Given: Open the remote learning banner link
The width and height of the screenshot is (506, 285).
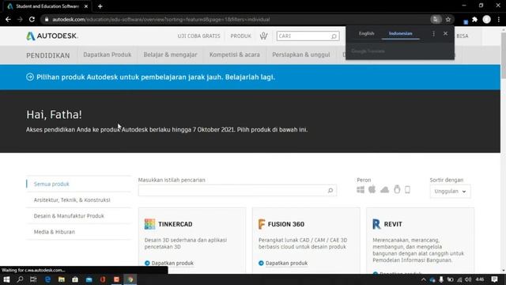Looking at the screenshot, I should pyautogui.click(x=156, y=77).
